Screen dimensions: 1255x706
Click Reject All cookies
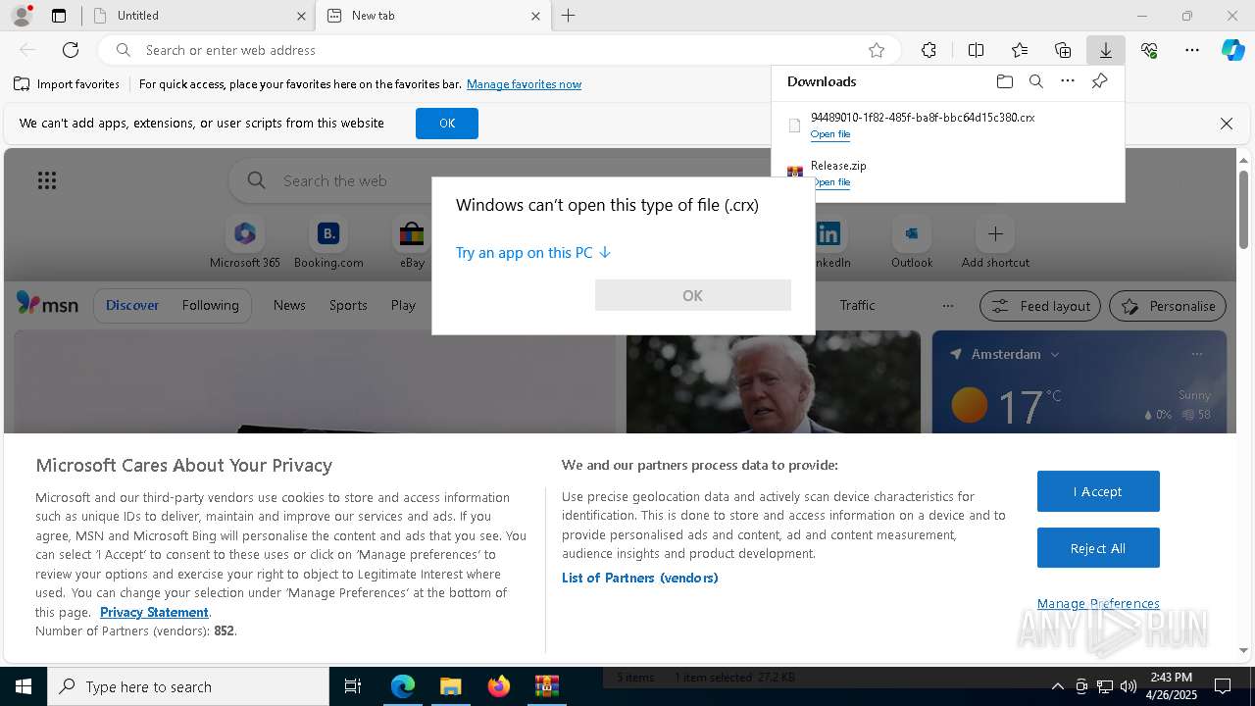point(1098,548)
